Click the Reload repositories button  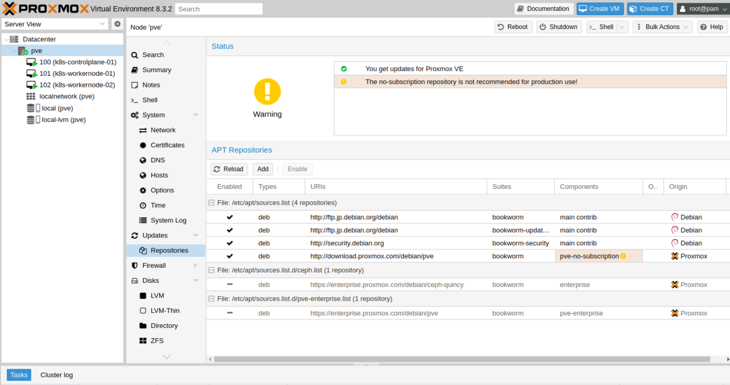click(229, 169)
